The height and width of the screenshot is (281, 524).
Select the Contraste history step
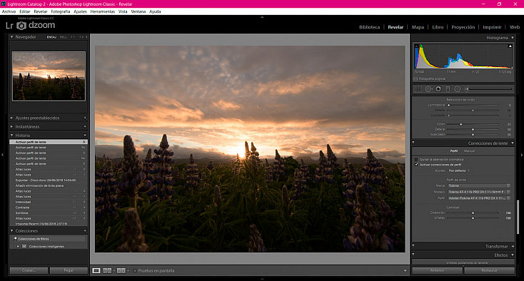tap(49, 208)
